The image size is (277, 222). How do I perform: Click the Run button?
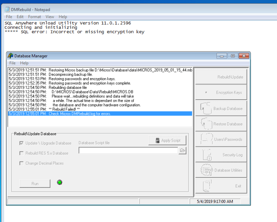35,184
